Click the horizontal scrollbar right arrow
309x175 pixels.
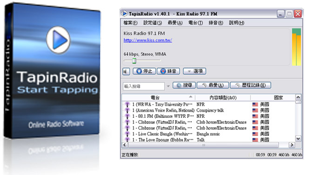point(292,145)
